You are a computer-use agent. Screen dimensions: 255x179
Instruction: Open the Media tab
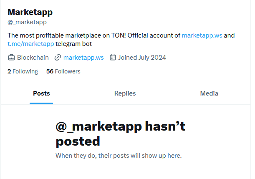click(x=209, y=93)
